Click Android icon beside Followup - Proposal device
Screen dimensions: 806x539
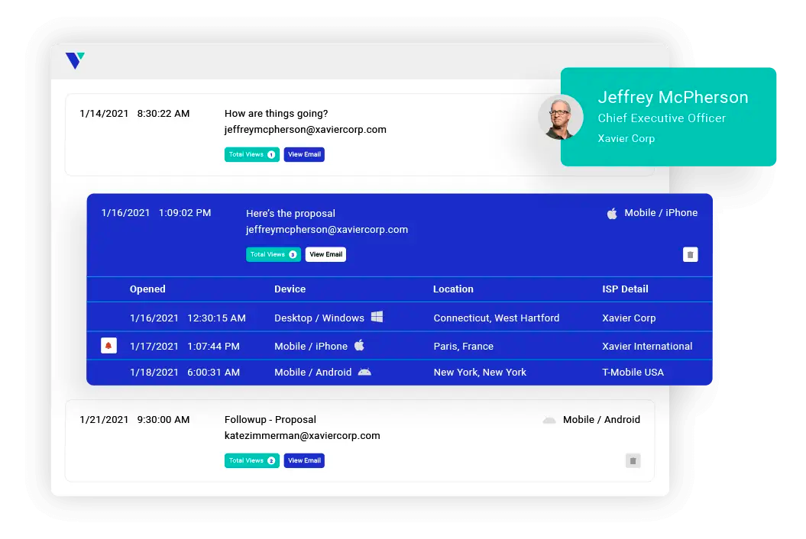(x=549, y=421)
